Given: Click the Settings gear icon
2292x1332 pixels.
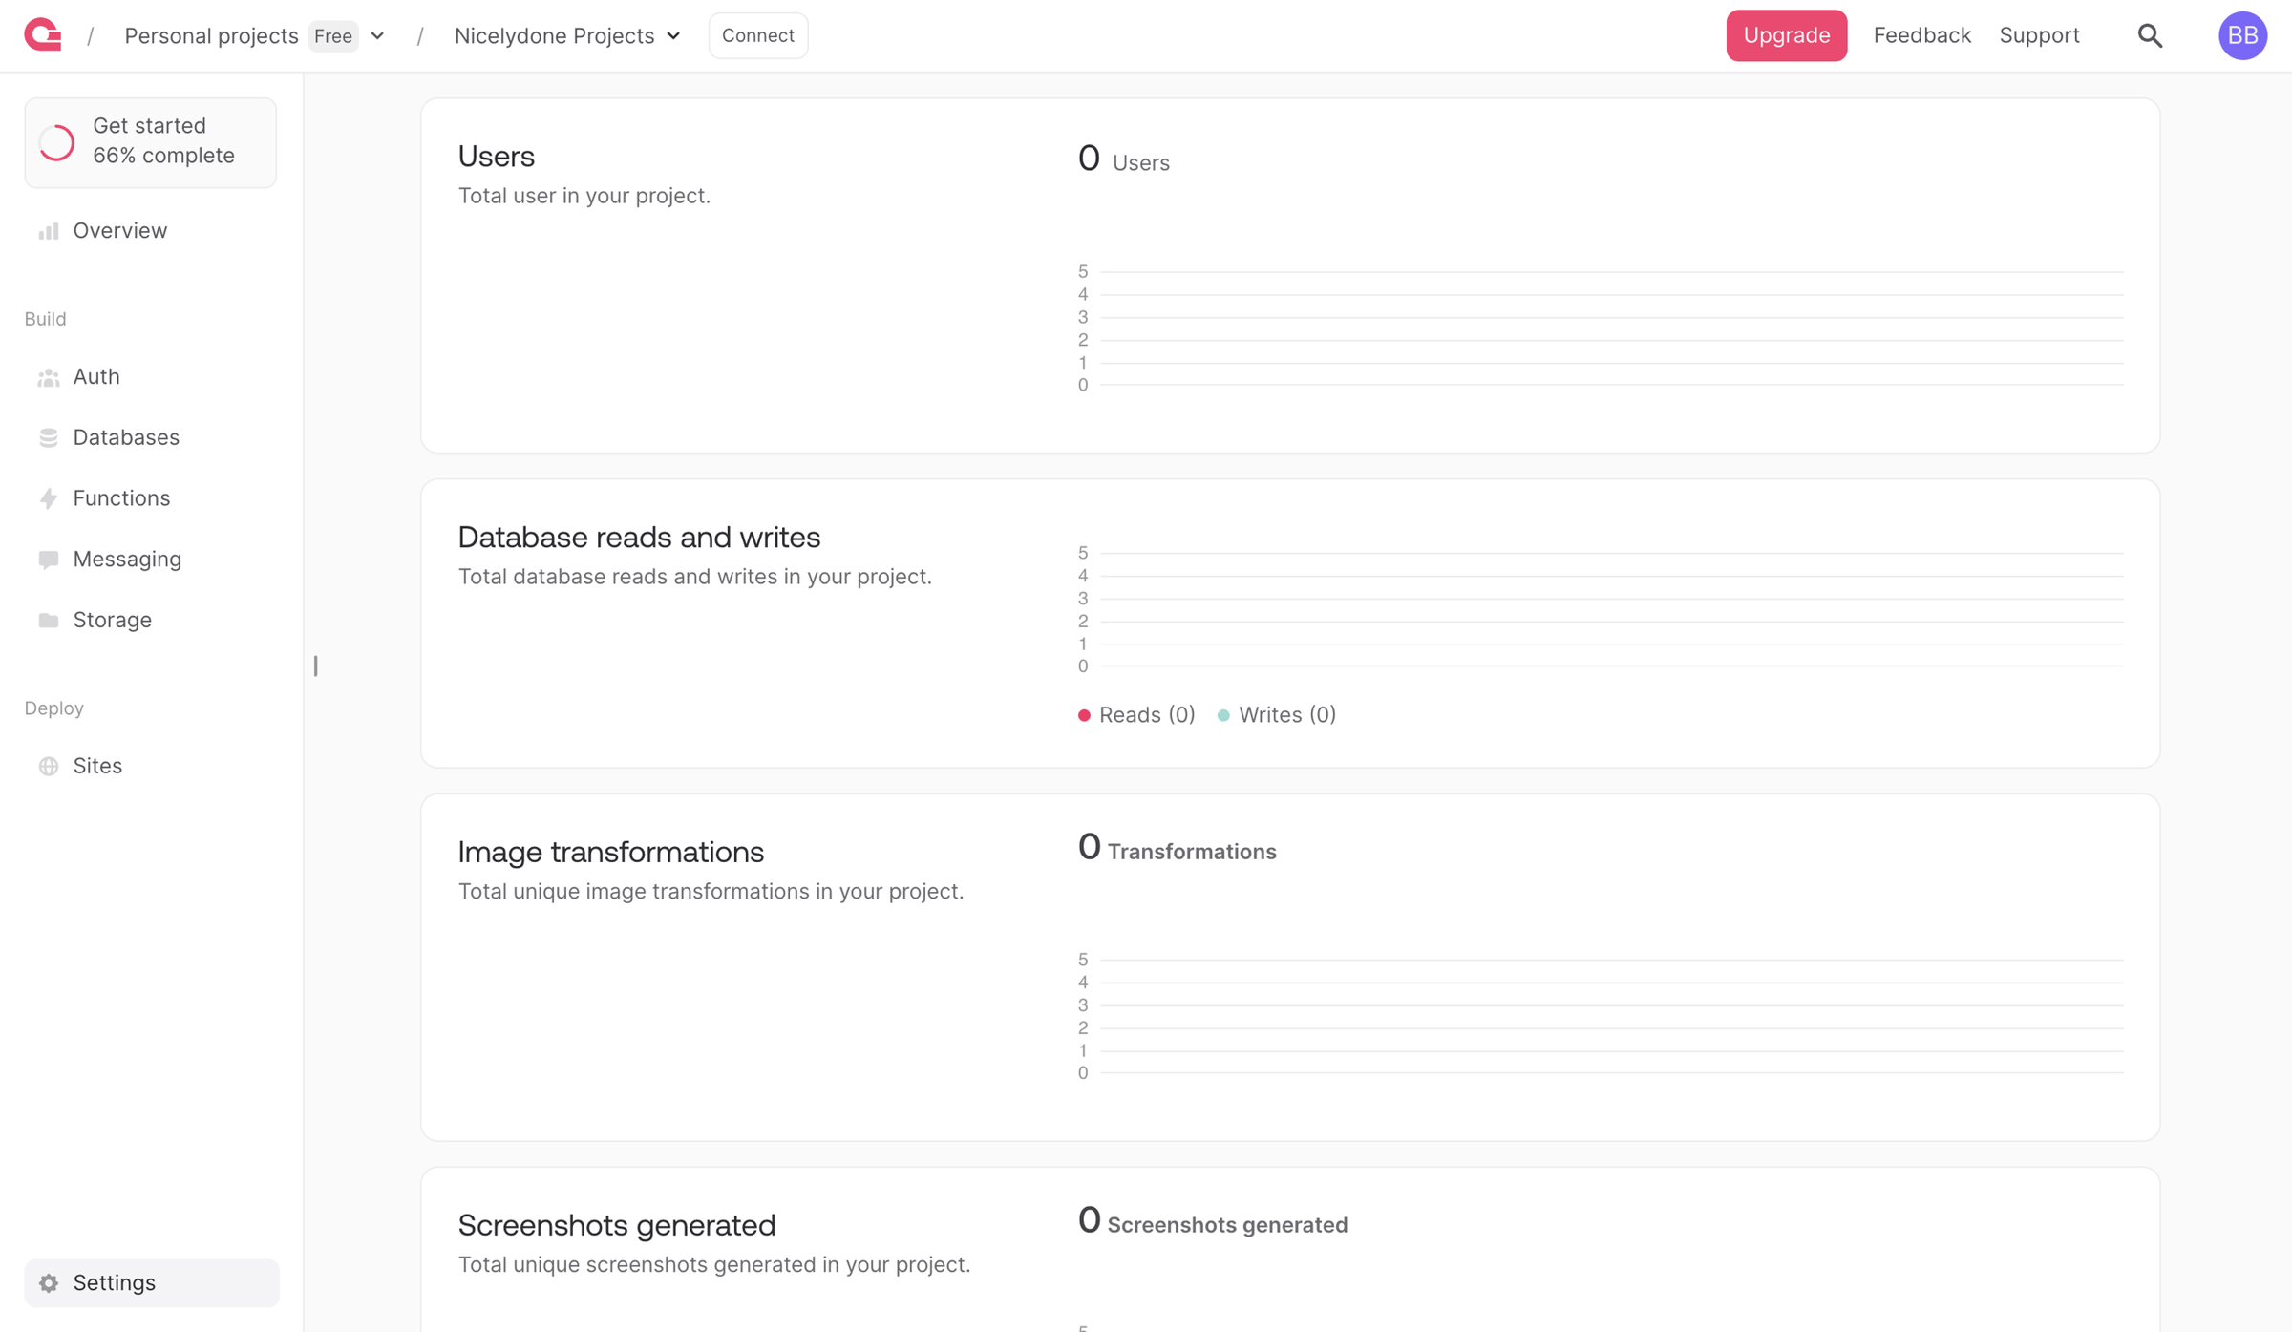Looking at the screenshot, I should [x=49, y=1282].
